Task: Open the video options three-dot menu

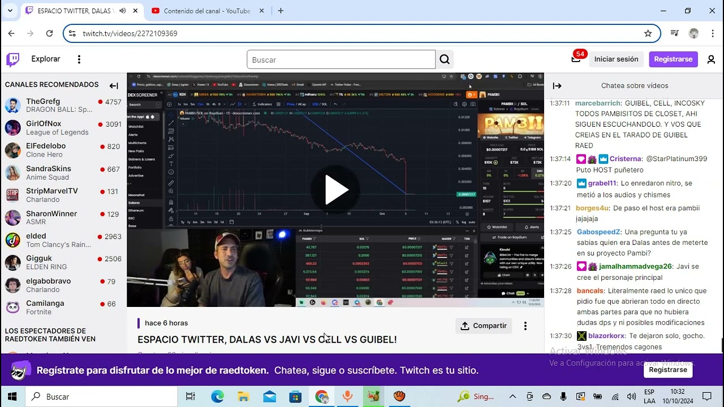Action: coord(525,326)
